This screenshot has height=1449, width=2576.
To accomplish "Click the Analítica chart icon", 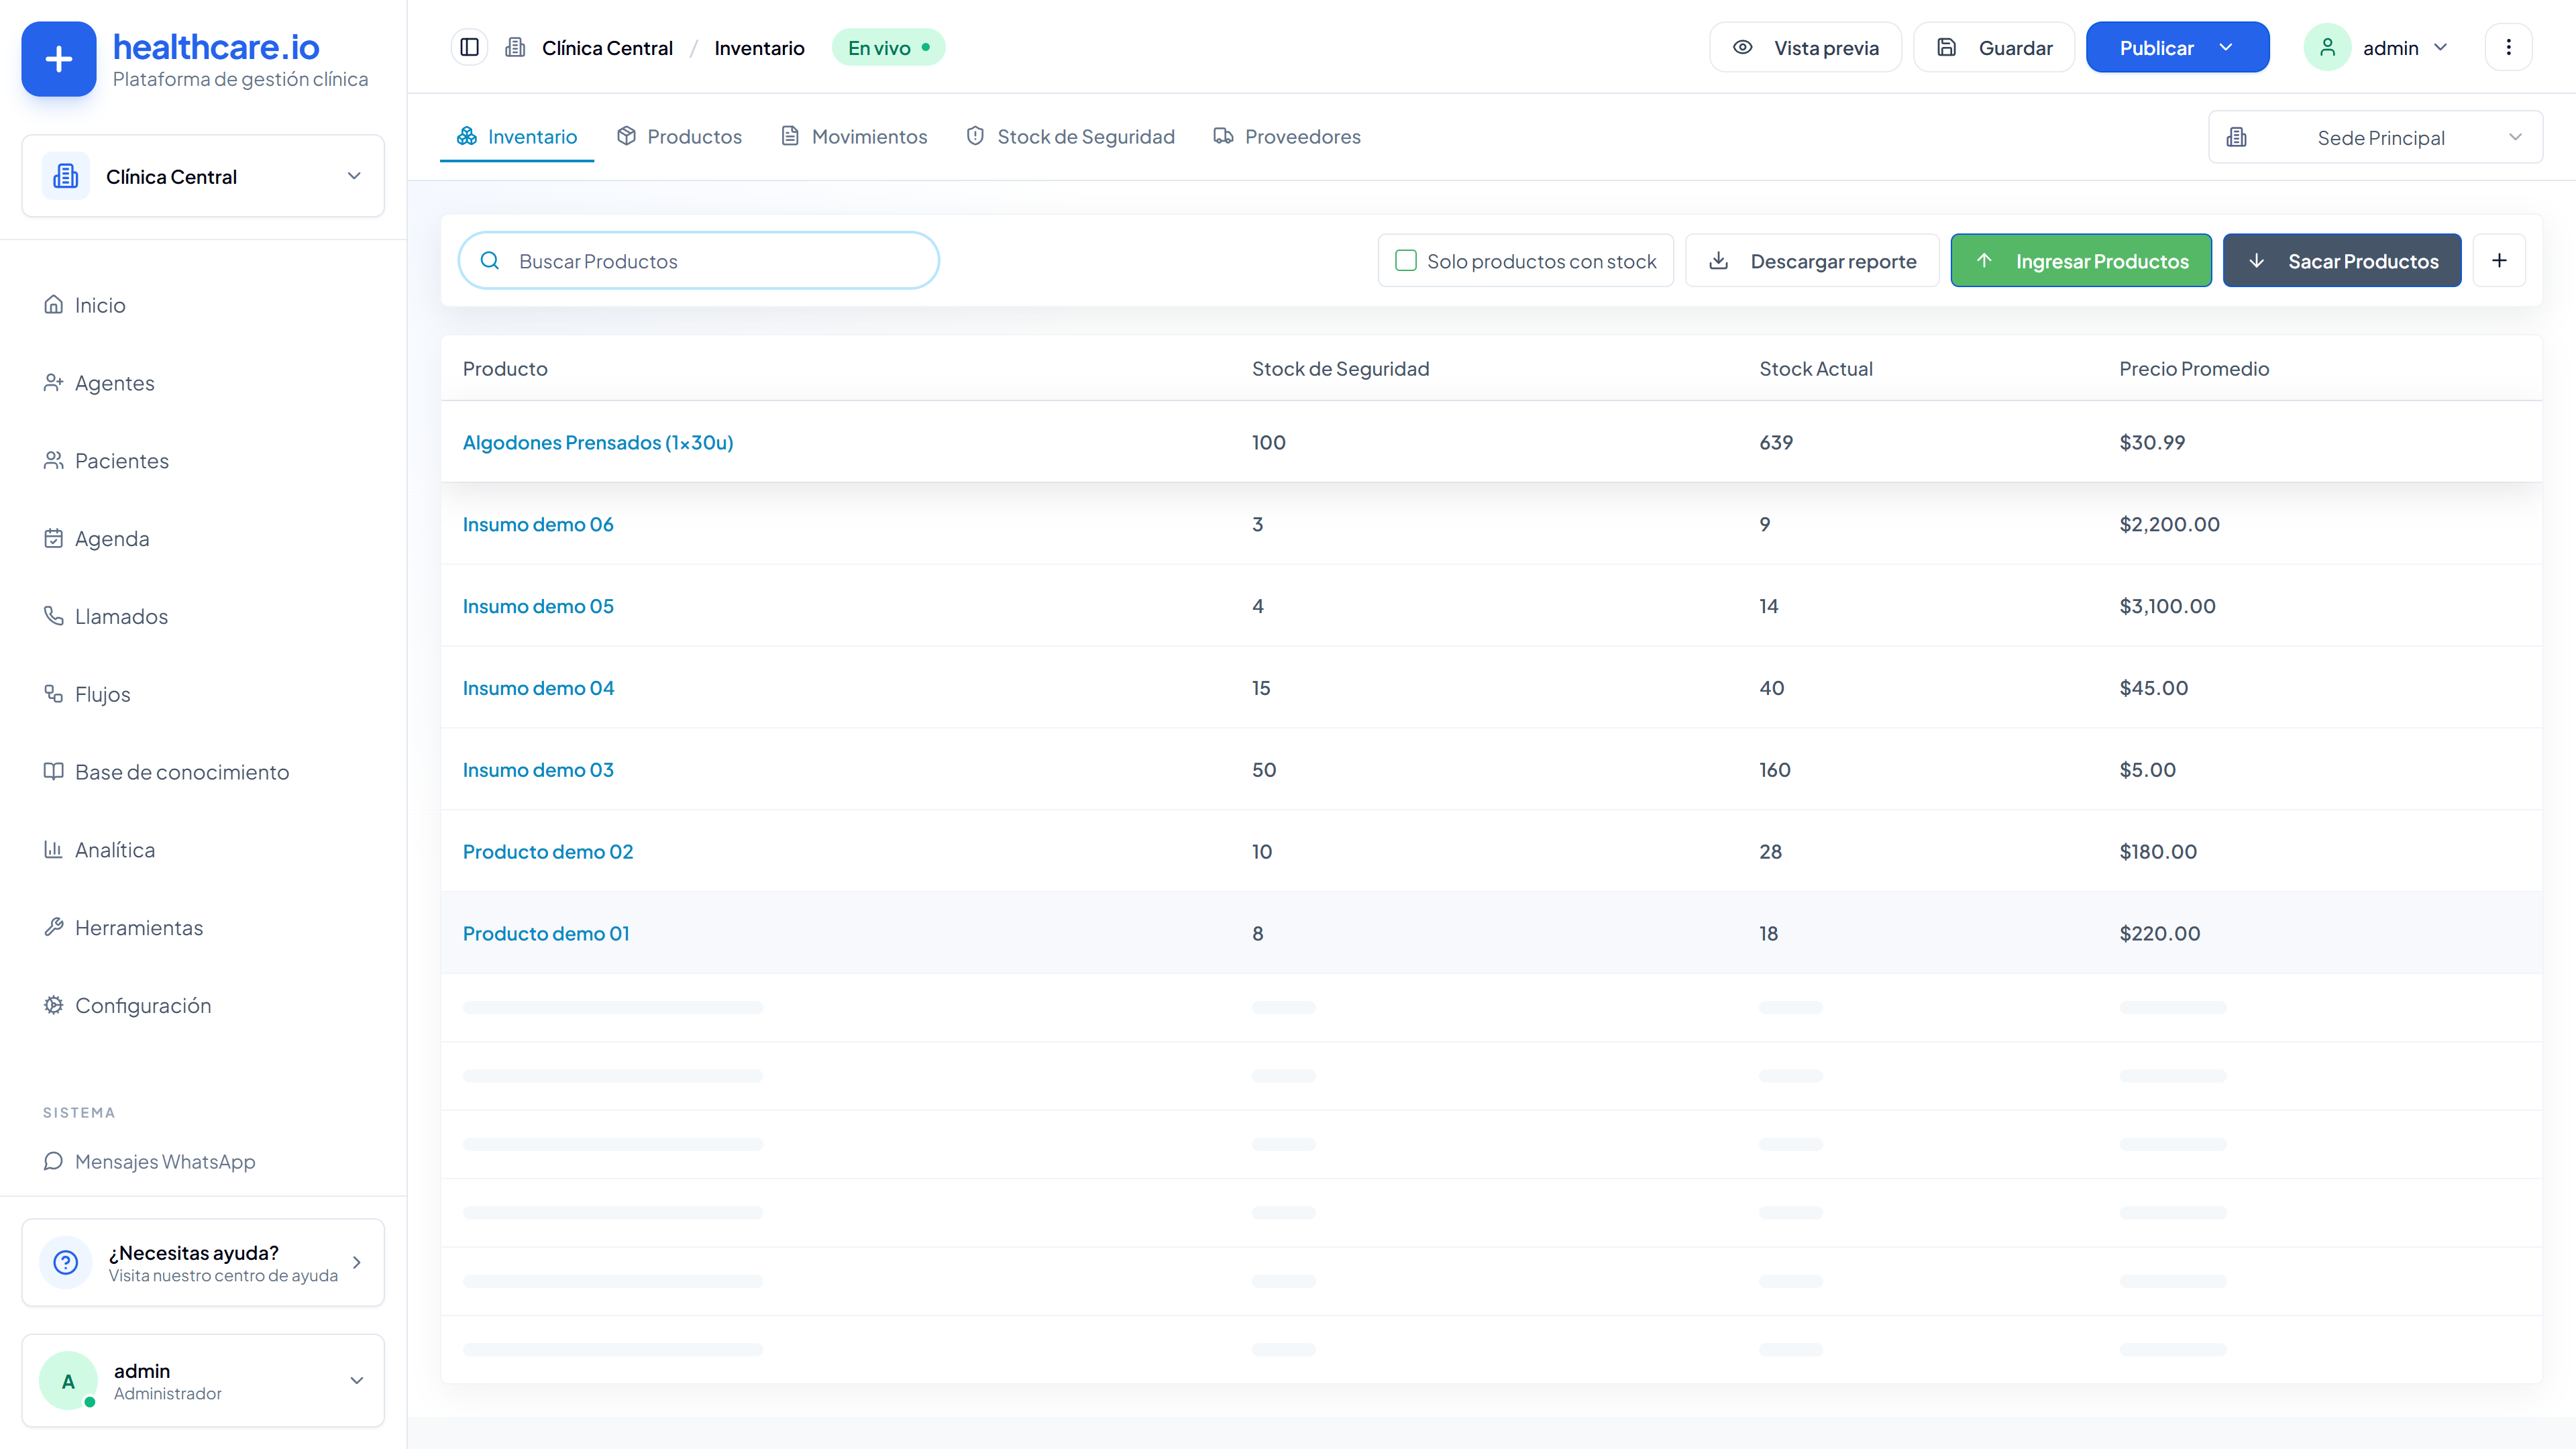I will (53, 849).
